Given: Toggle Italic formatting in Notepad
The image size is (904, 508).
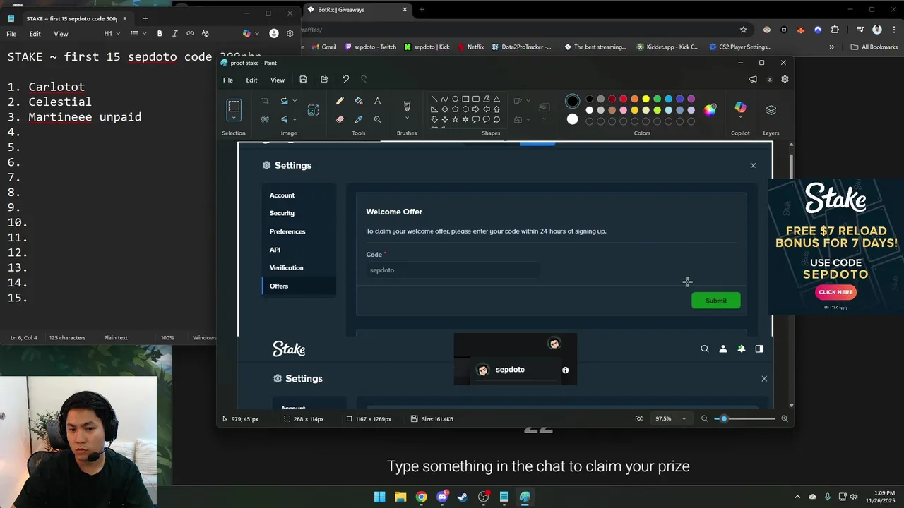Looking at the screenshot, I should (x=175, y=34).
